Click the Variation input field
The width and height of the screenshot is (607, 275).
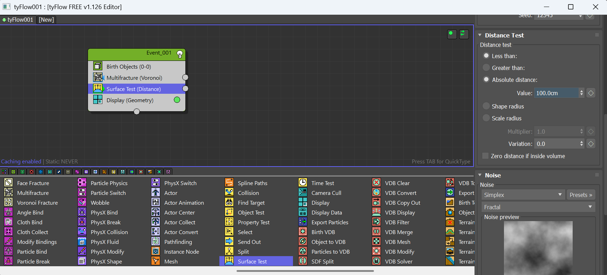(x=556, y=143)
